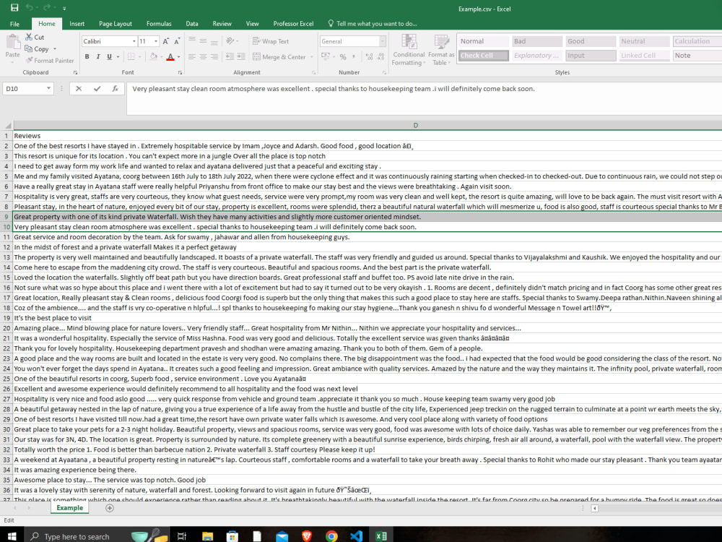Open Visual Studio Code from the taskbar

(x=356, y=536)
